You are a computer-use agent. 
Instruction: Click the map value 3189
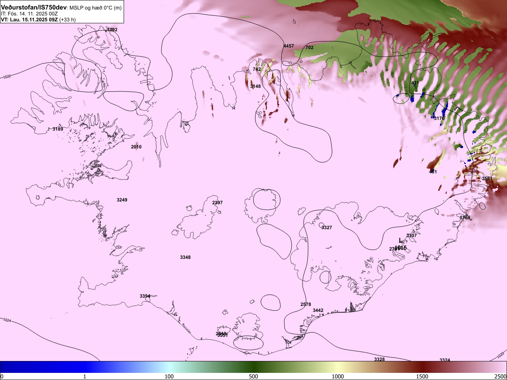pos(58,129)
